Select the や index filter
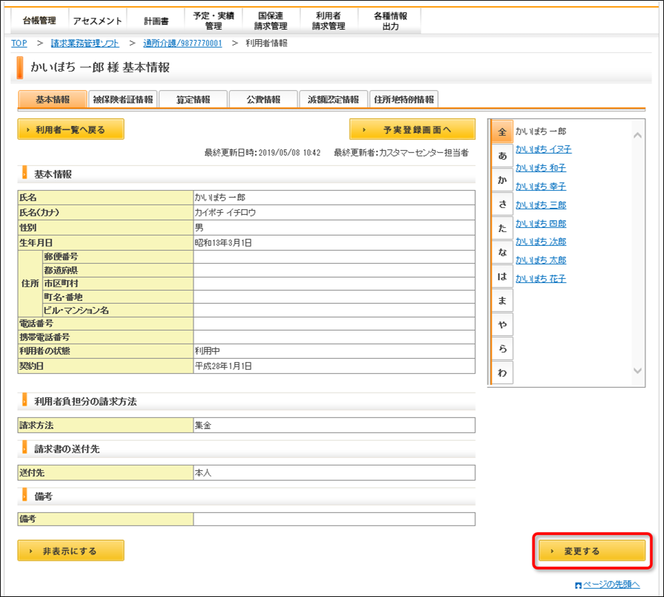The width and height of the screenshot is (664, 597). (502, 325)
